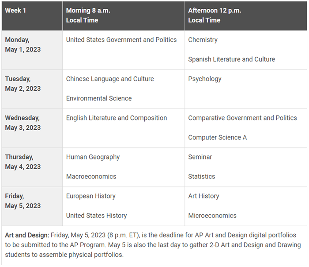Image resolution: width=309 pixels, height=267 pixels.
Task: Click the Morning 8 a.m. column header
Action: pos(89,15)
